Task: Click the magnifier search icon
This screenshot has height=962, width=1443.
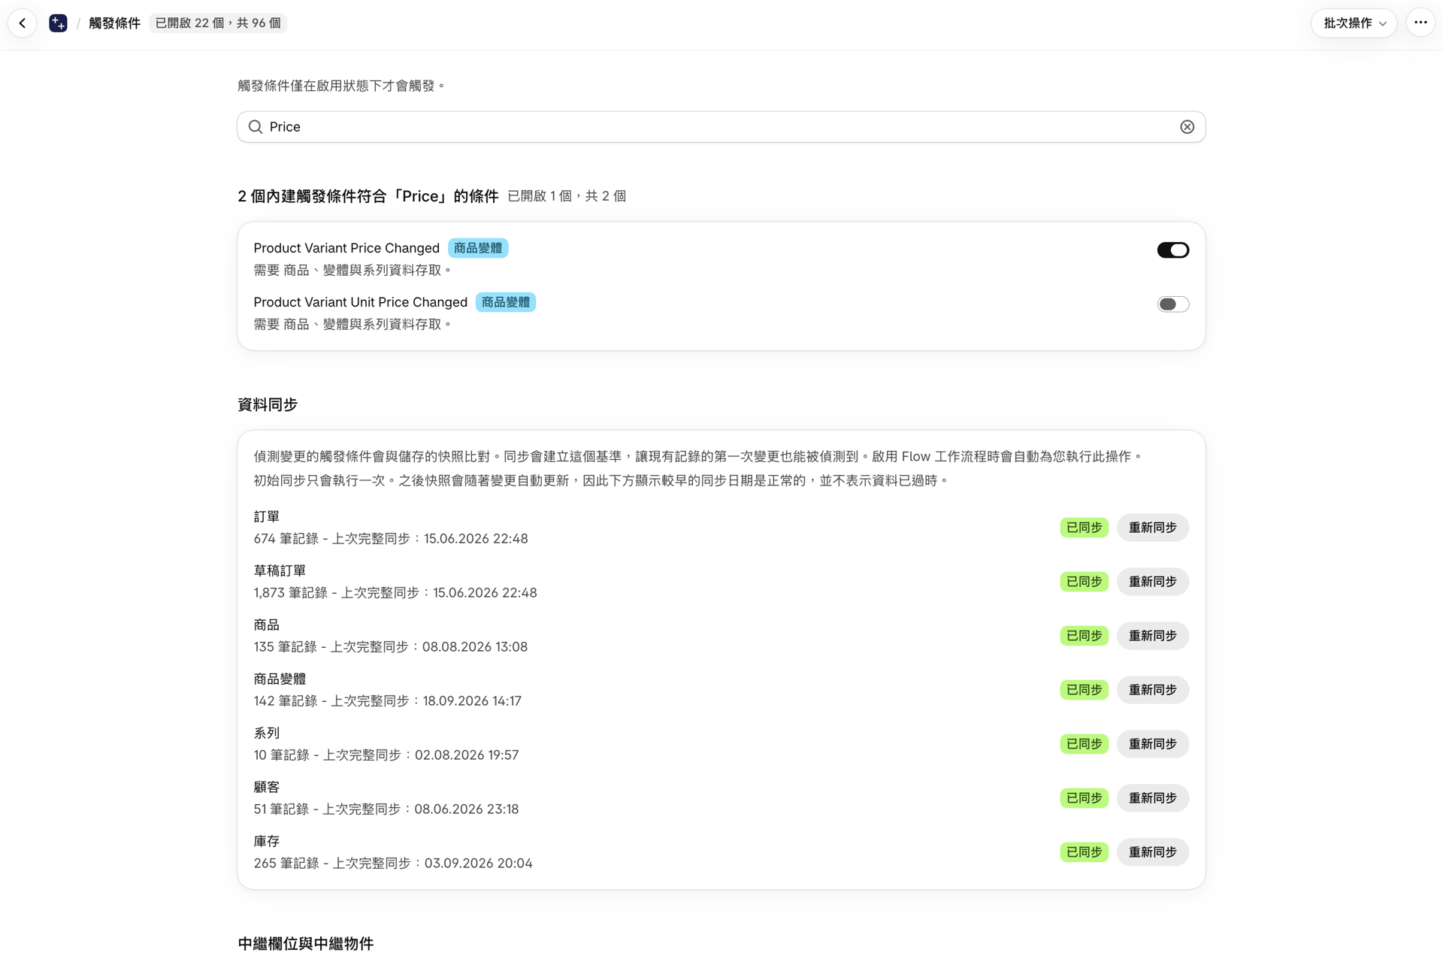Action: (256, 127)
